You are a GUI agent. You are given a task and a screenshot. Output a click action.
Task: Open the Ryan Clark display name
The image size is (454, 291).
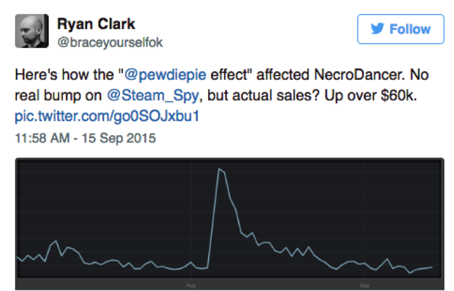pyautogui.click(x=96, y=24)
